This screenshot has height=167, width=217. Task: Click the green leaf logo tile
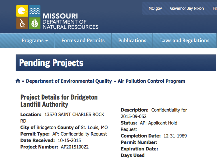34,23
